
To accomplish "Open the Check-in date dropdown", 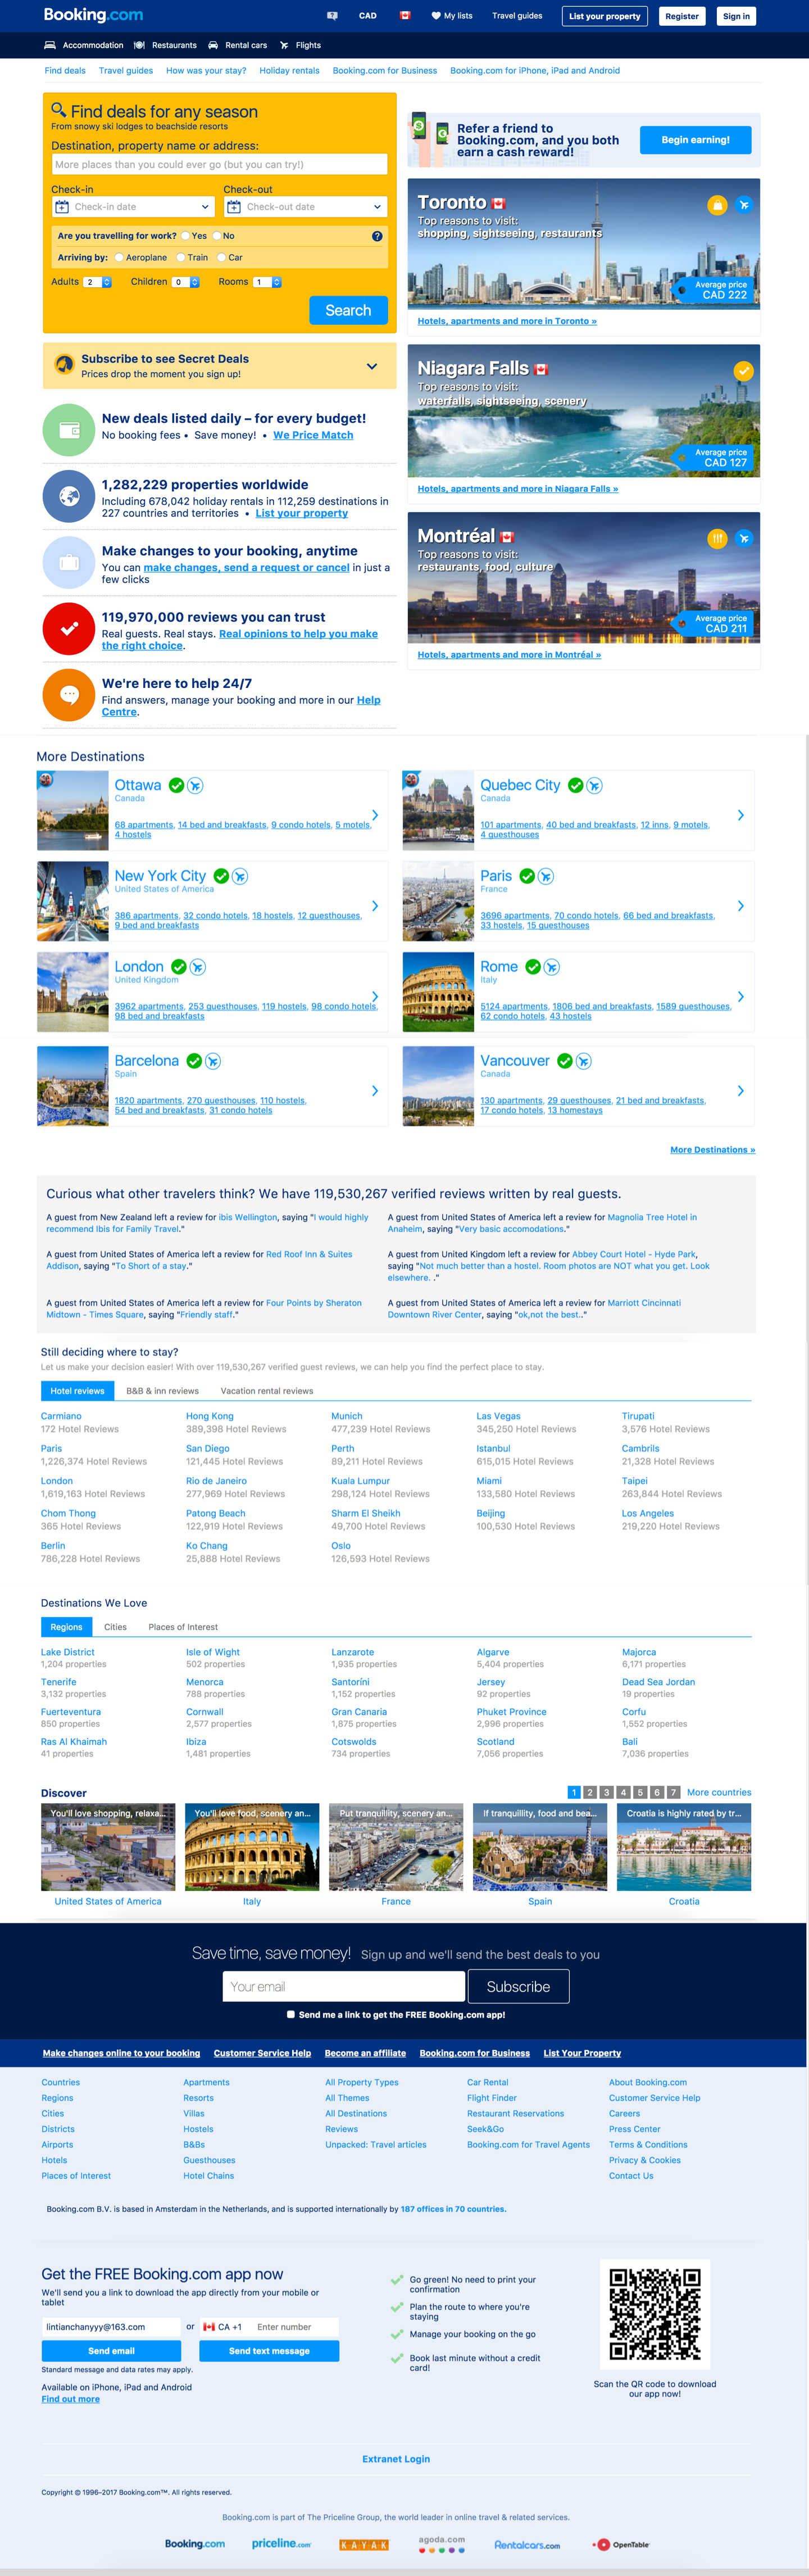I will pos(134,207).
